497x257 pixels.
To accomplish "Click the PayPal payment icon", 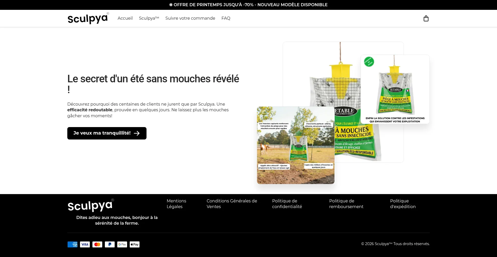I will tap(110, 244).
